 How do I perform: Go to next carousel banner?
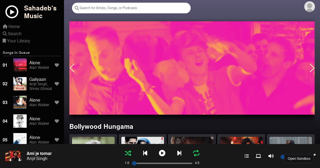point(312,68)
